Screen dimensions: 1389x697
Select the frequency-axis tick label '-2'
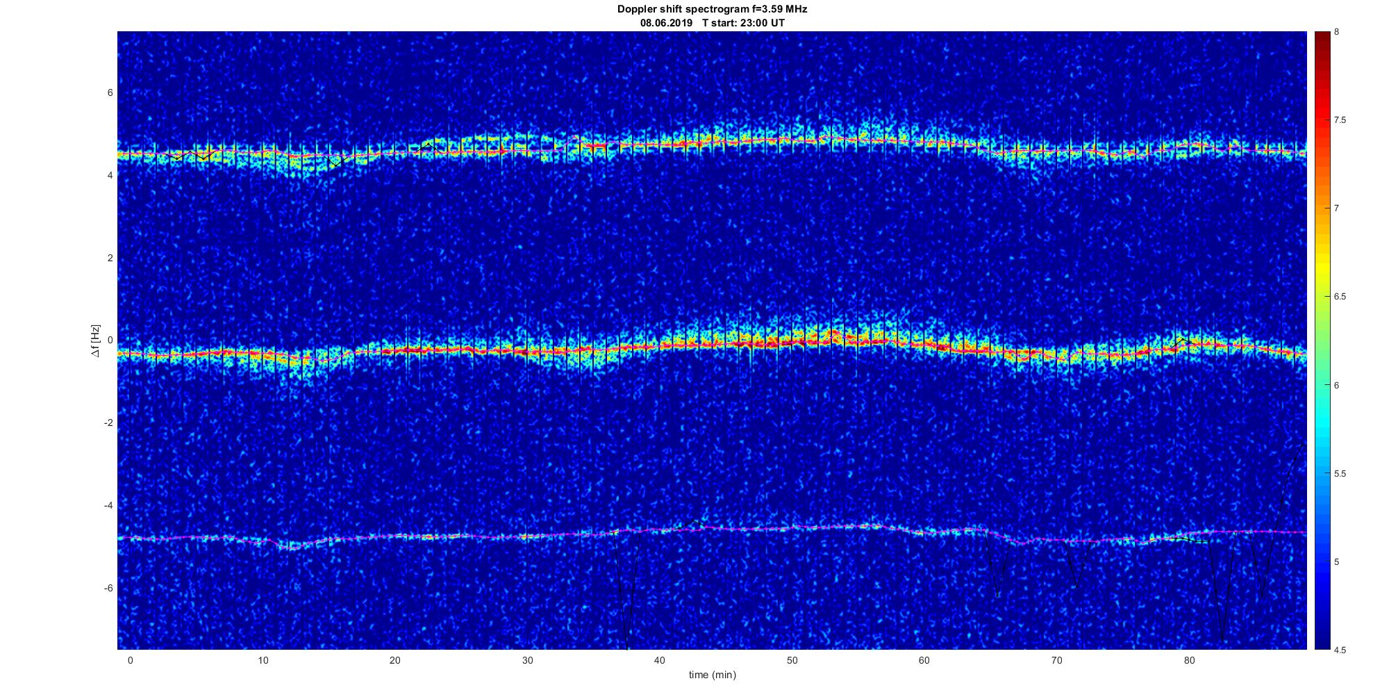pyautogui.click(x=108, y=423)
